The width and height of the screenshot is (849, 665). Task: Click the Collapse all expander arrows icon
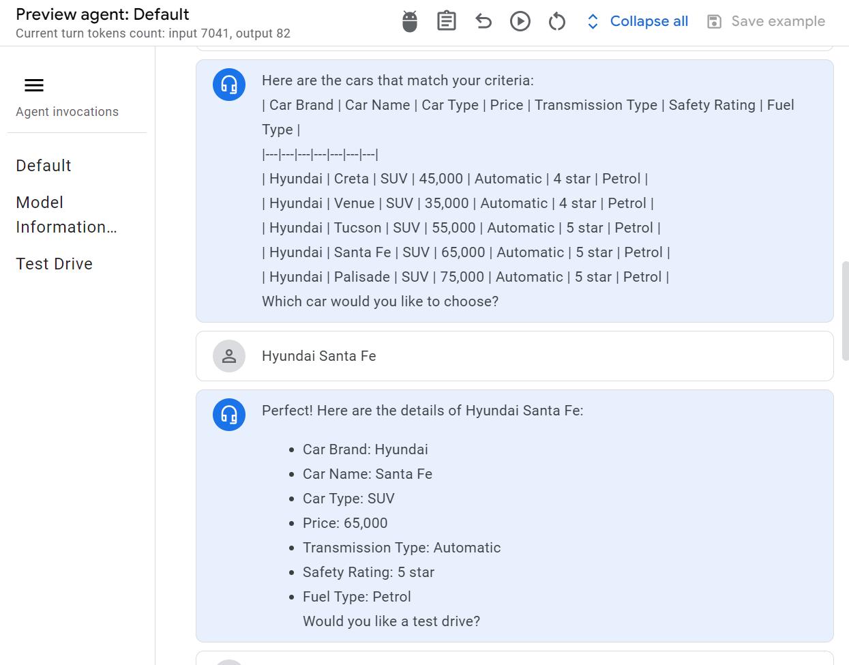point(593,22)
